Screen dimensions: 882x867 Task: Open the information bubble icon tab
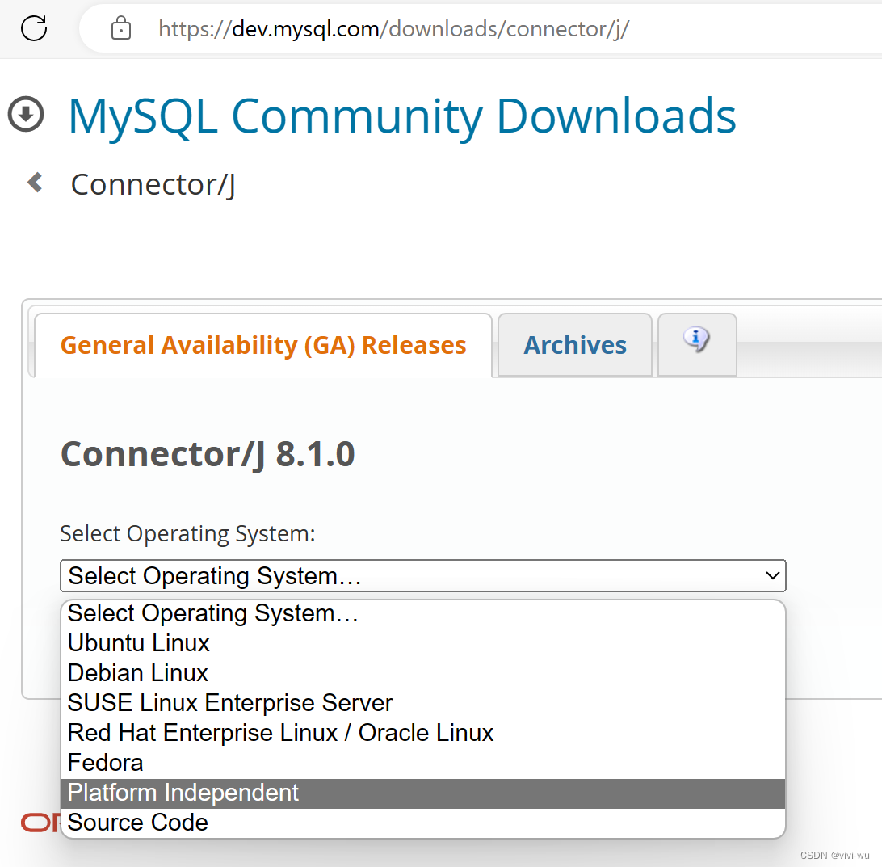[x=696, y=343]
